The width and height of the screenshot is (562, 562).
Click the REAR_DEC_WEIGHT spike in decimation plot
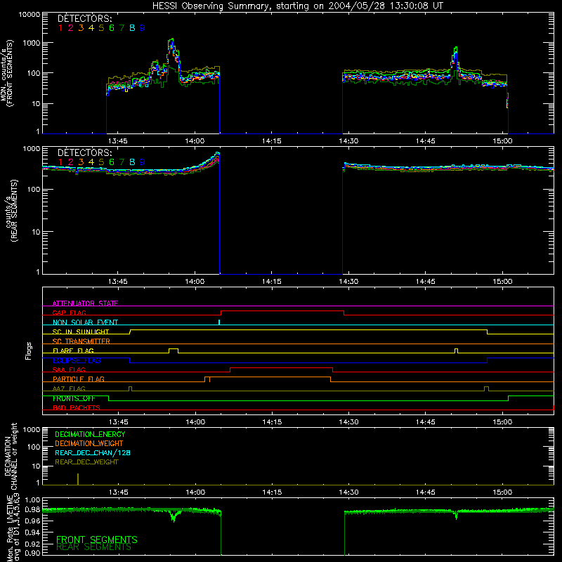click(x=78, y=479)
